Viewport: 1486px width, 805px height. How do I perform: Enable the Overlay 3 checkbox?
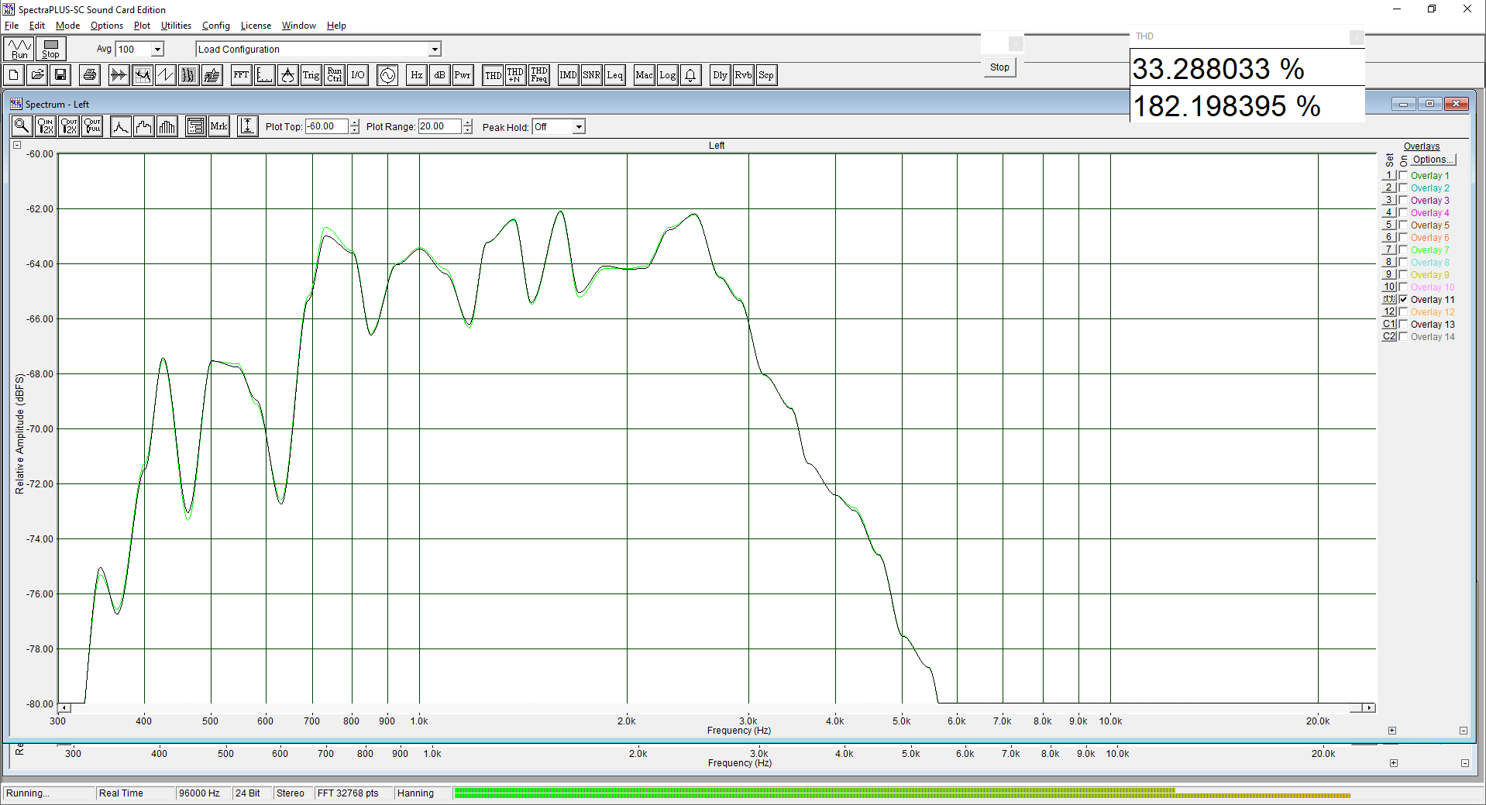(x=1403, y=201)
